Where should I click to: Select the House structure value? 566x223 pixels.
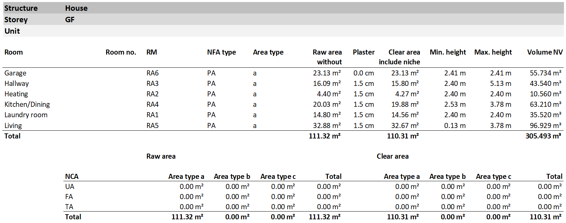pyautogui.click(x=76, y=8)
